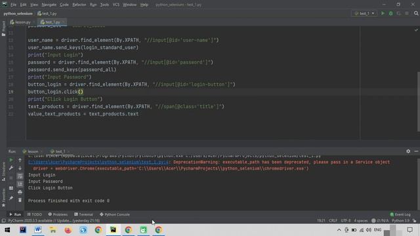Open the Windows Start menu
This screenshot has width=420, height=236.
coord(7,230)
